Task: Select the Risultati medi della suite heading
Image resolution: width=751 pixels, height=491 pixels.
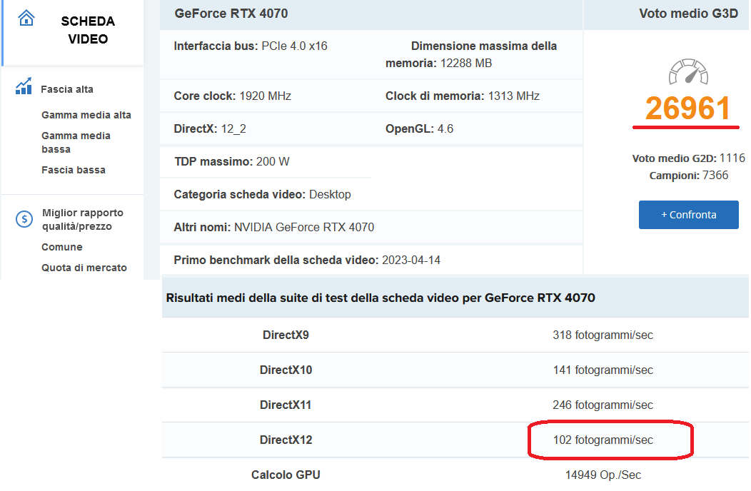Action: pos(380,298)
